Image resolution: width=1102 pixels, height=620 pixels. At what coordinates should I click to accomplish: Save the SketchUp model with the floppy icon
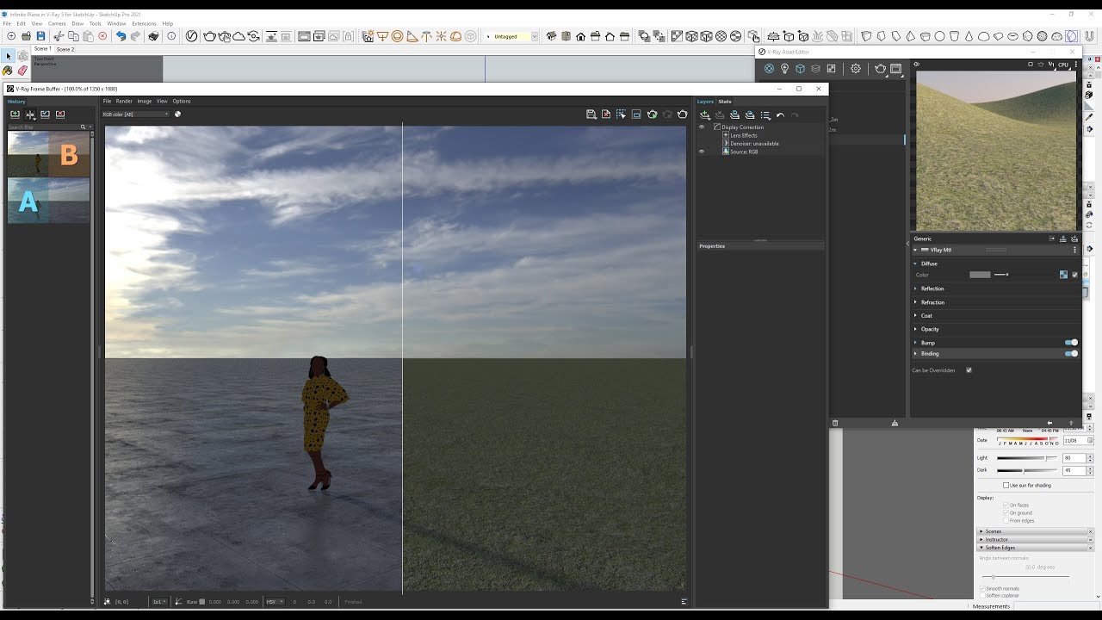40,36
